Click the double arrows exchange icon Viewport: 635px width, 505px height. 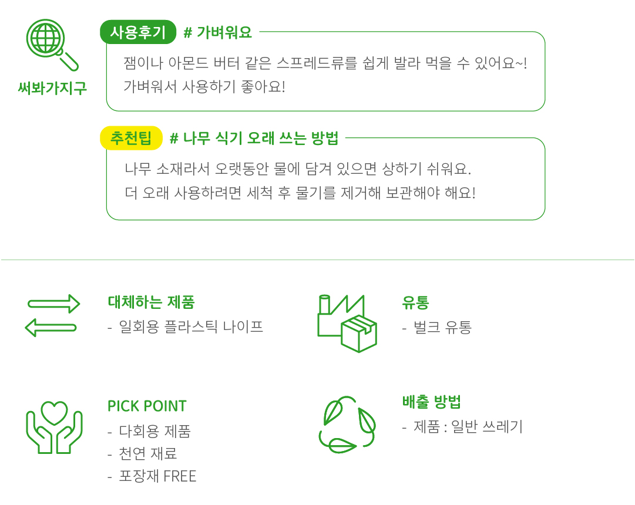pos(53,315)
